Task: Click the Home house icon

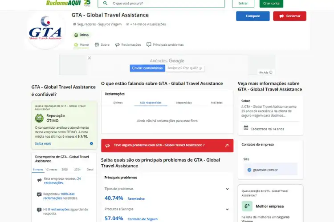Action: click(x=76, y=44)
